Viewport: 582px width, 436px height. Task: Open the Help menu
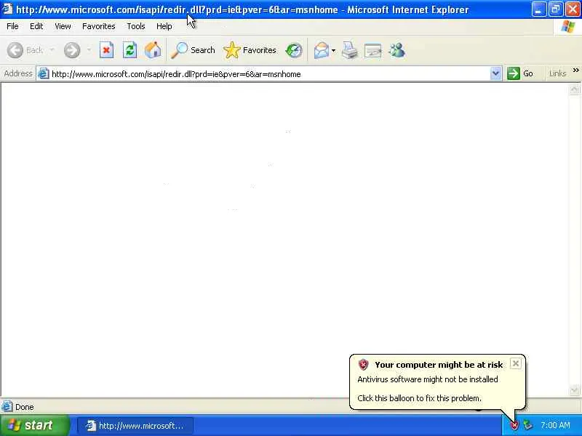click(x=164, y=26)
